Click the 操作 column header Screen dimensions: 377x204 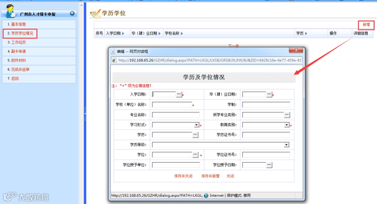[333, 34]
